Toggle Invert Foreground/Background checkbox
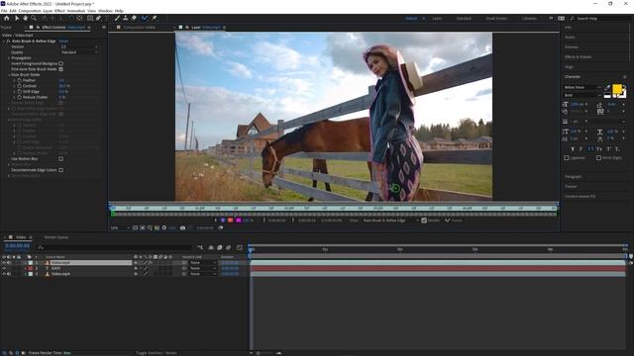The height and width of the screenshot is (356, 634). (x=61, y=63)
